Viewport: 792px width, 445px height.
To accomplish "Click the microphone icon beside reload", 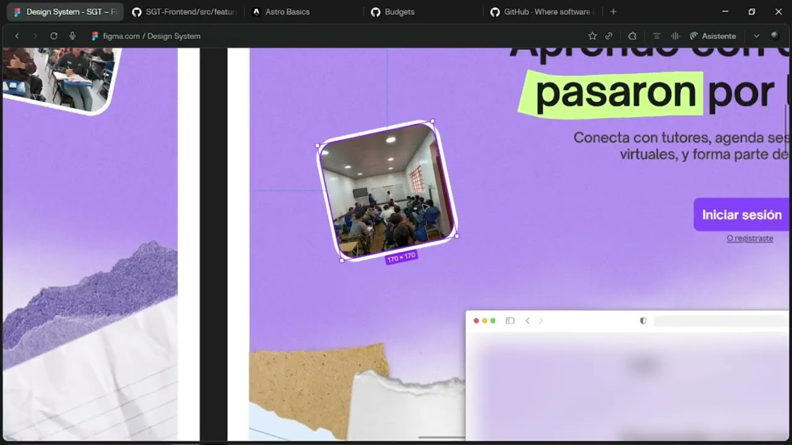I will coord(72,36).
